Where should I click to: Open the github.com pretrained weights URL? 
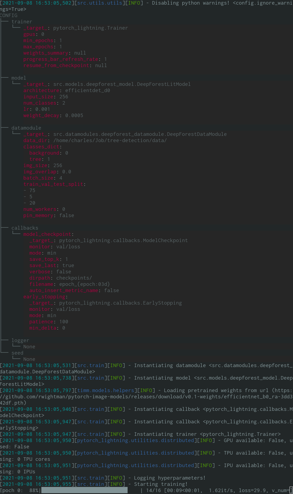(146, 397)
